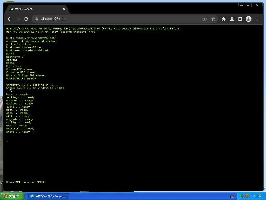This screenshot has height=200, width=266.
Task: Go back to the previous page
Action: click(x=10, y=19)
